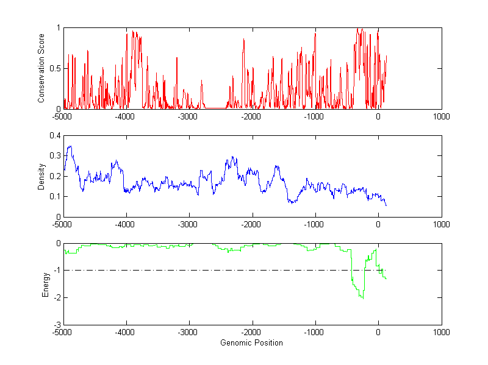Select the -3 tick label on Energy axis
Viewport: 488px width, 365px height.
tap(56, 325)
